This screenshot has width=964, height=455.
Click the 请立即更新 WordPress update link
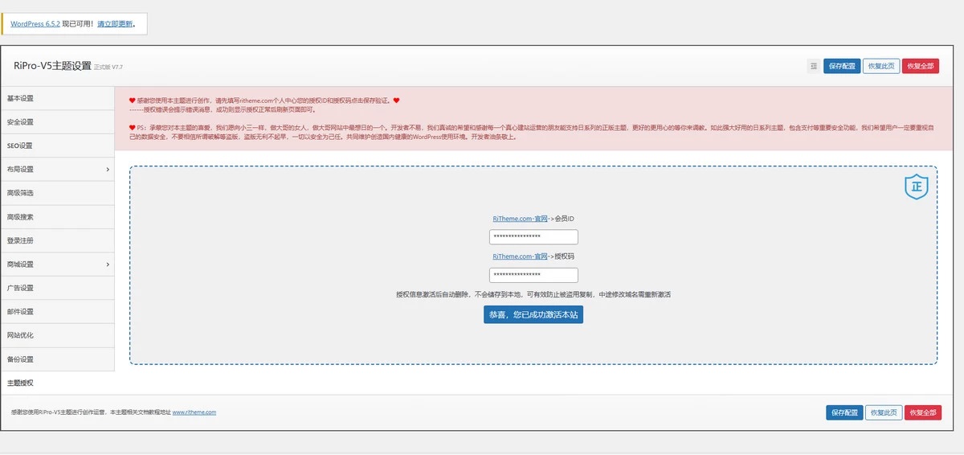point(116,24)
